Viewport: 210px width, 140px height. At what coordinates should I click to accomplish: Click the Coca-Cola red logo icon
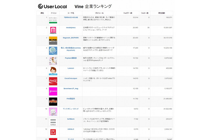[53, 81]
